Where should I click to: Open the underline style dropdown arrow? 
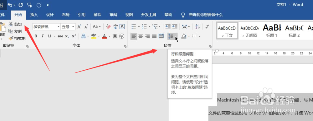(x=54, y=36)
